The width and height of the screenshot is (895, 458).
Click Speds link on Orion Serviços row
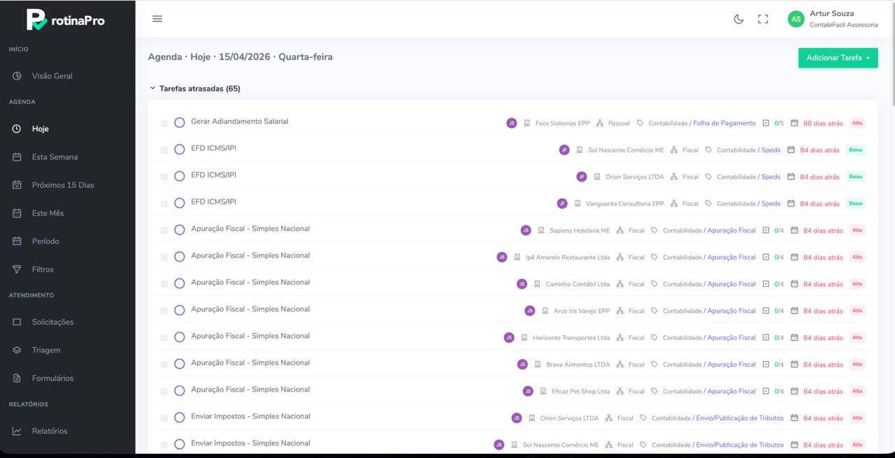click(771, 177)
